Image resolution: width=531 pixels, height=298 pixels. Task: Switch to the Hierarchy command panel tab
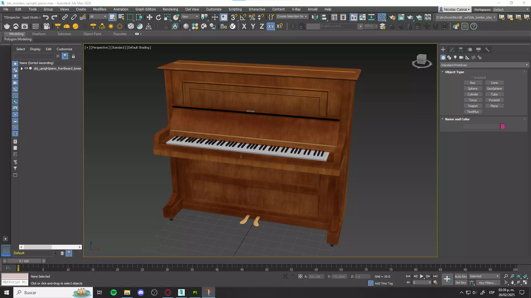click(x=461, y=50)
